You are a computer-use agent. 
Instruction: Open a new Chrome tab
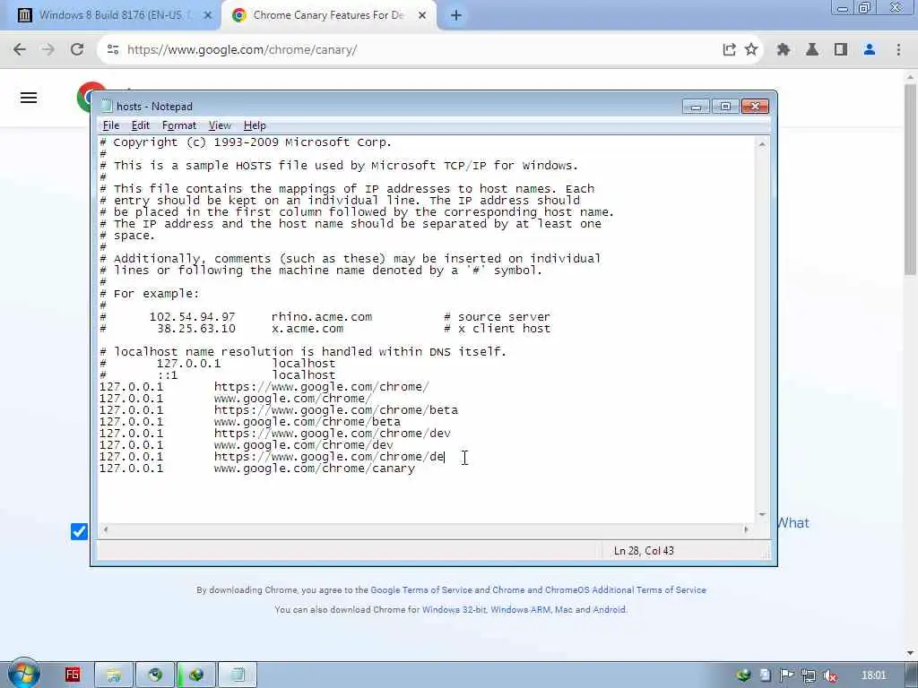point(456,16)
